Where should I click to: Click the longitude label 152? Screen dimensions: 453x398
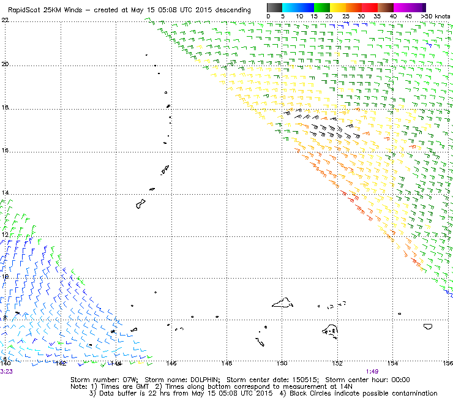click(x=337, y=363)
